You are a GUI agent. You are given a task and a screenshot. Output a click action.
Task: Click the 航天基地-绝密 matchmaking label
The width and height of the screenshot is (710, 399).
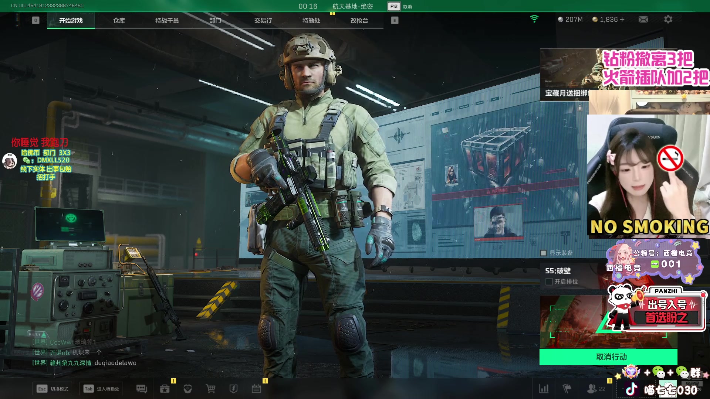[352, 6]
